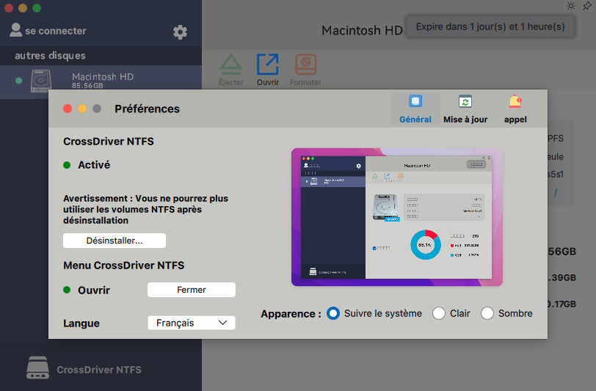Click the yellow minimize button in Préférences
596x391 pixels.
pos(82,109)
